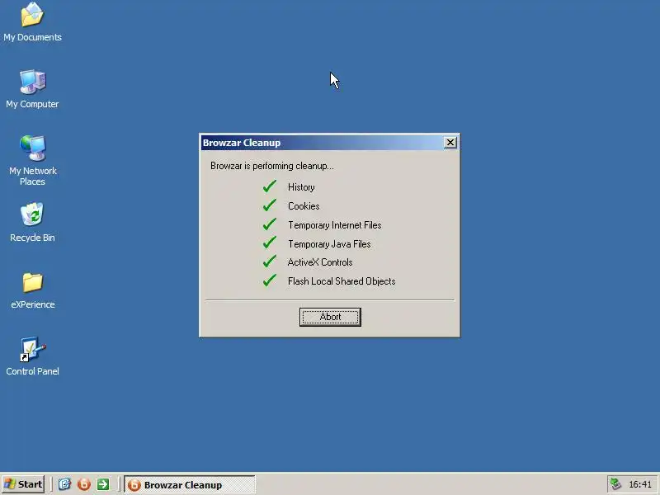Image resolution: width=660 pixels, height=495 pixels.
Task: Click "Browzar is performing cleanup..." text
Action: coord(272,166)
